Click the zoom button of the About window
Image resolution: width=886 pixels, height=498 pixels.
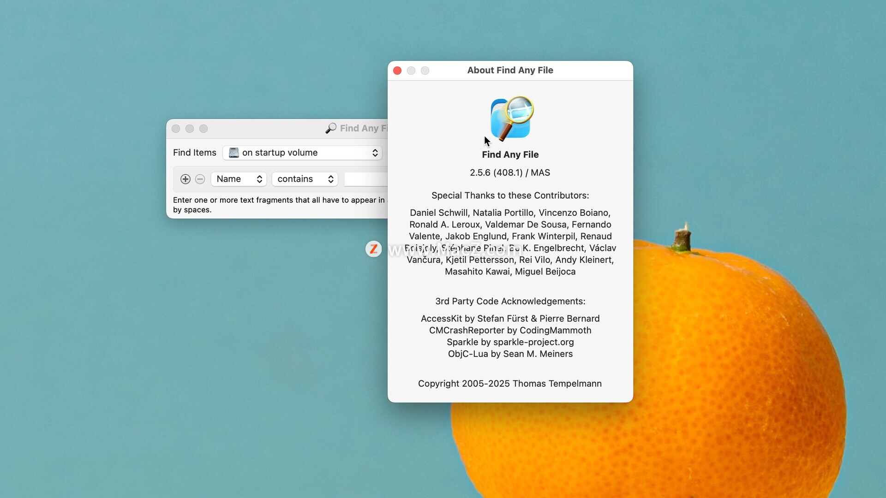pyautogui.click(x=425, y=71)
